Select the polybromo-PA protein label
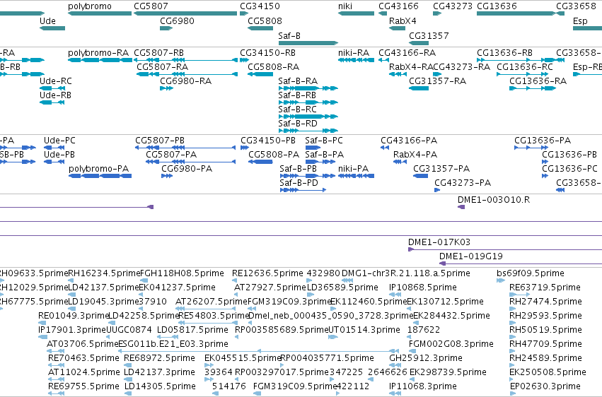This screenshot has width=602, height=397. (98, 169)
